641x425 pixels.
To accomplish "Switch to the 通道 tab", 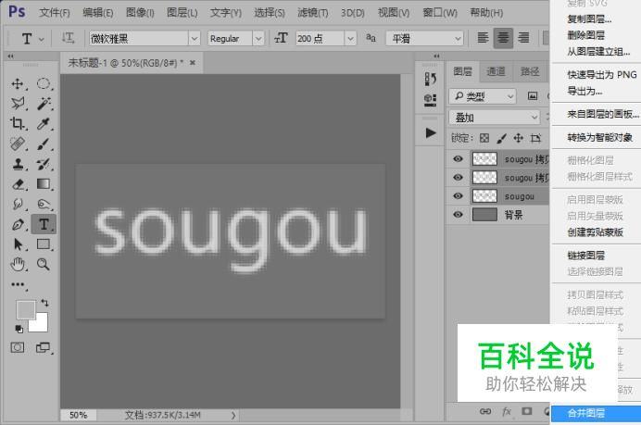I will pos(496,71).
